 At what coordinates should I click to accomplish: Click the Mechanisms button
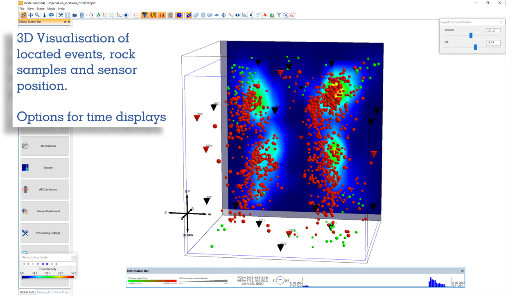[x=45, y=146]
